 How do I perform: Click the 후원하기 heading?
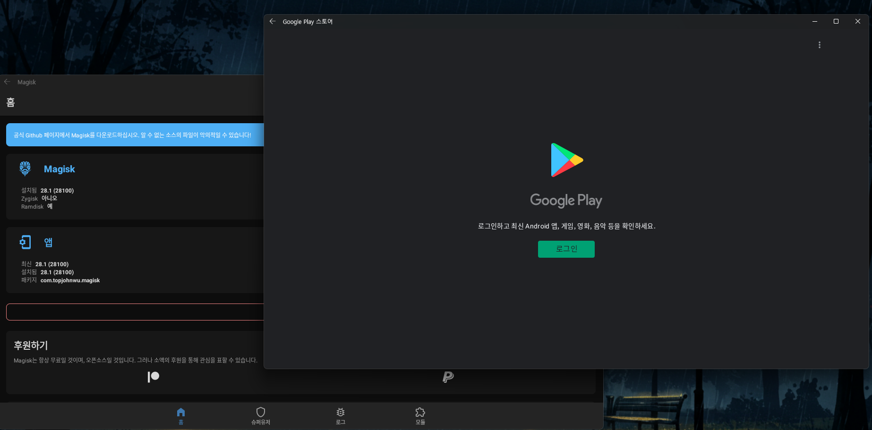click(x=31, y=346)
